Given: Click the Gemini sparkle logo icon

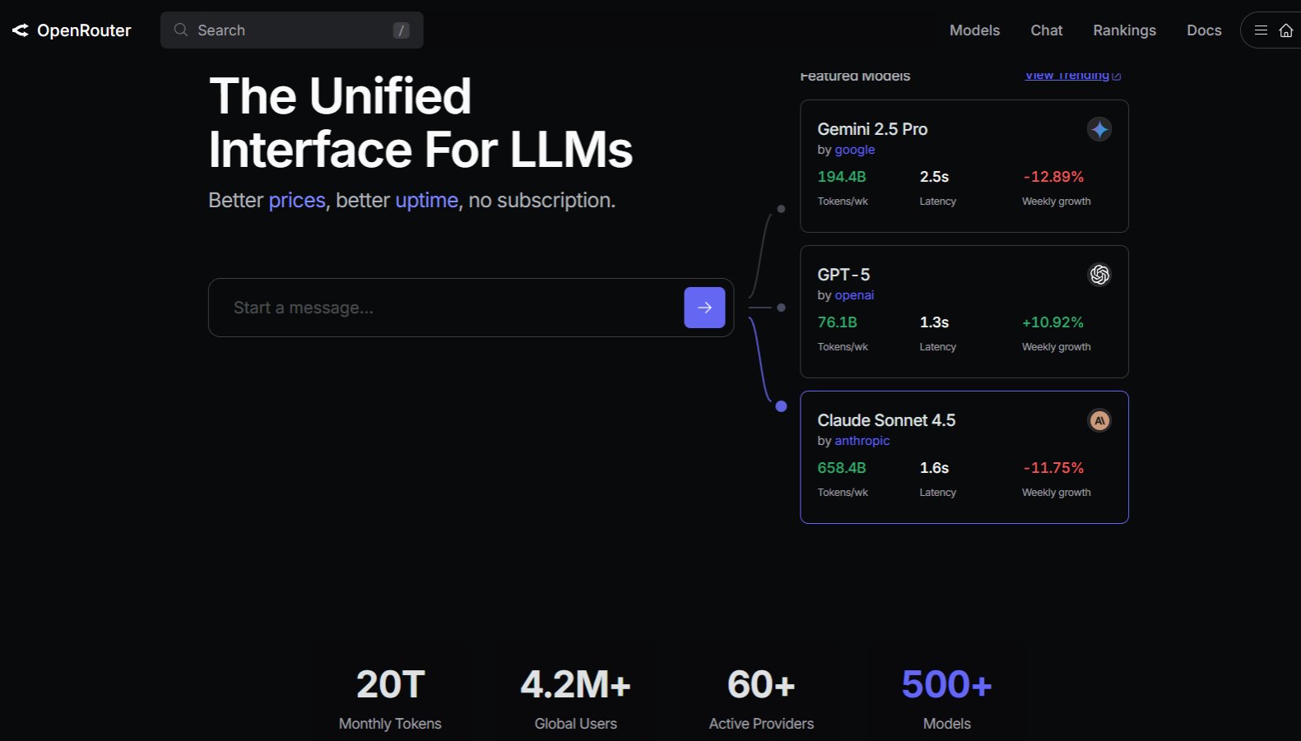Looking at the screenshot, I should (x=1099, y=129).
